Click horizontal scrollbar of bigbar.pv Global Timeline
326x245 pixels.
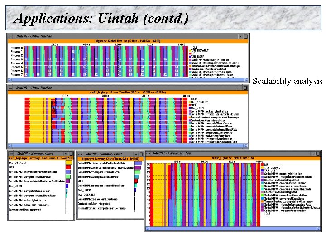(128, 79)
